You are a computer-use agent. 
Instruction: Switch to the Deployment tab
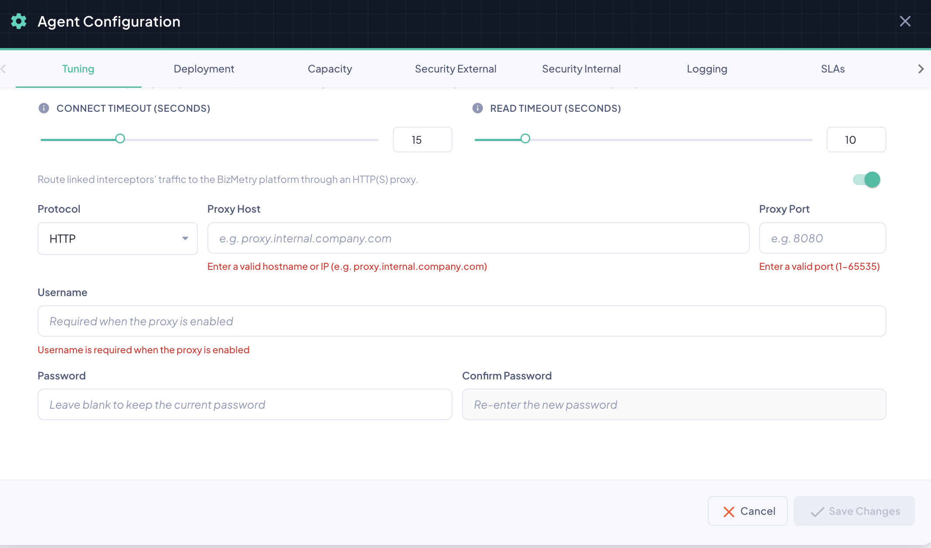pos(204,69)
